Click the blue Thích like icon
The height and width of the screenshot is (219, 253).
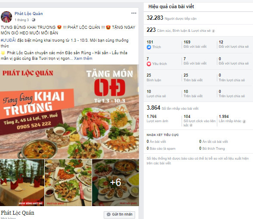point(149,47)
